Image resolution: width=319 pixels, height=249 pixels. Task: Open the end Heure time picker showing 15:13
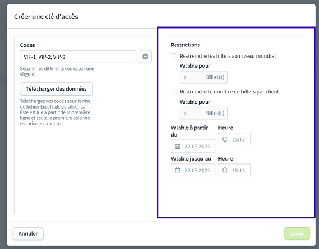(x=234, y=170)
